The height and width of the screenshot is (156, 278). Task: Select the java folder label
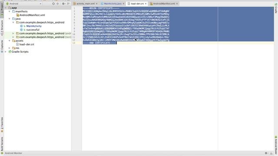pyautogui.click(x=18, y=19)
